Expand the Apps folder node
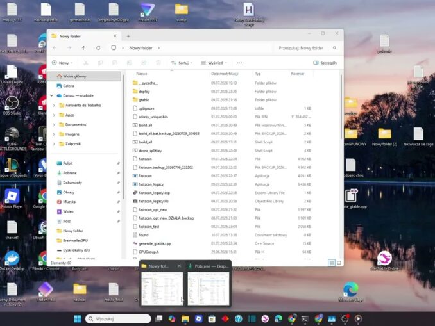 (54, 115)
